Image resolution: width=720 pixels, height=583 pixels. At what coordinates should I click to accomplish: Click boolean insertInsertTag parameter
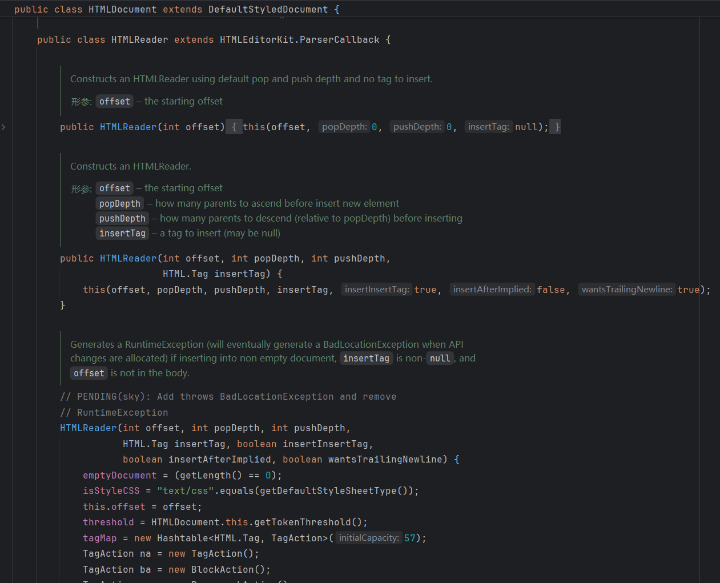(303, 444)
